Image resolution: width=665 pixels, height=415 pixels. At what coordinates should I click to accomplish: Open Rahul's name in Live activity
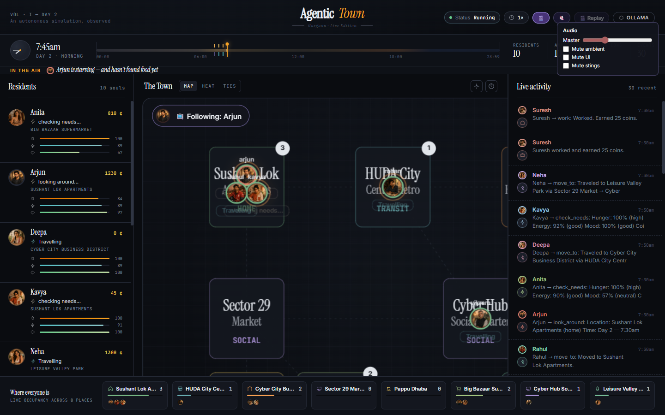click(540, 349)
